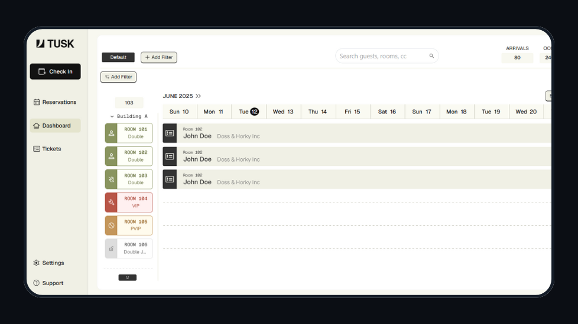Click the occupied guest icon on Room 101
This screenshot has height=324, width=578.
[x=111, y=133]
